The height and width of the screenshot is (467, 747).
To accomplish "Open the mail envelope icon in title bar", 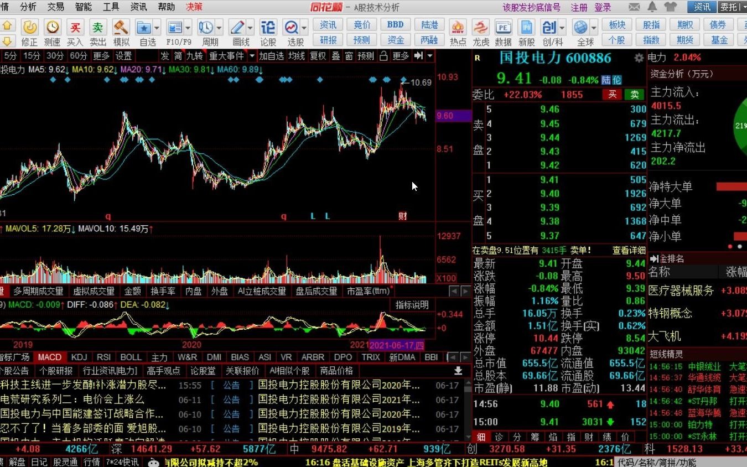I will [635, 7].
